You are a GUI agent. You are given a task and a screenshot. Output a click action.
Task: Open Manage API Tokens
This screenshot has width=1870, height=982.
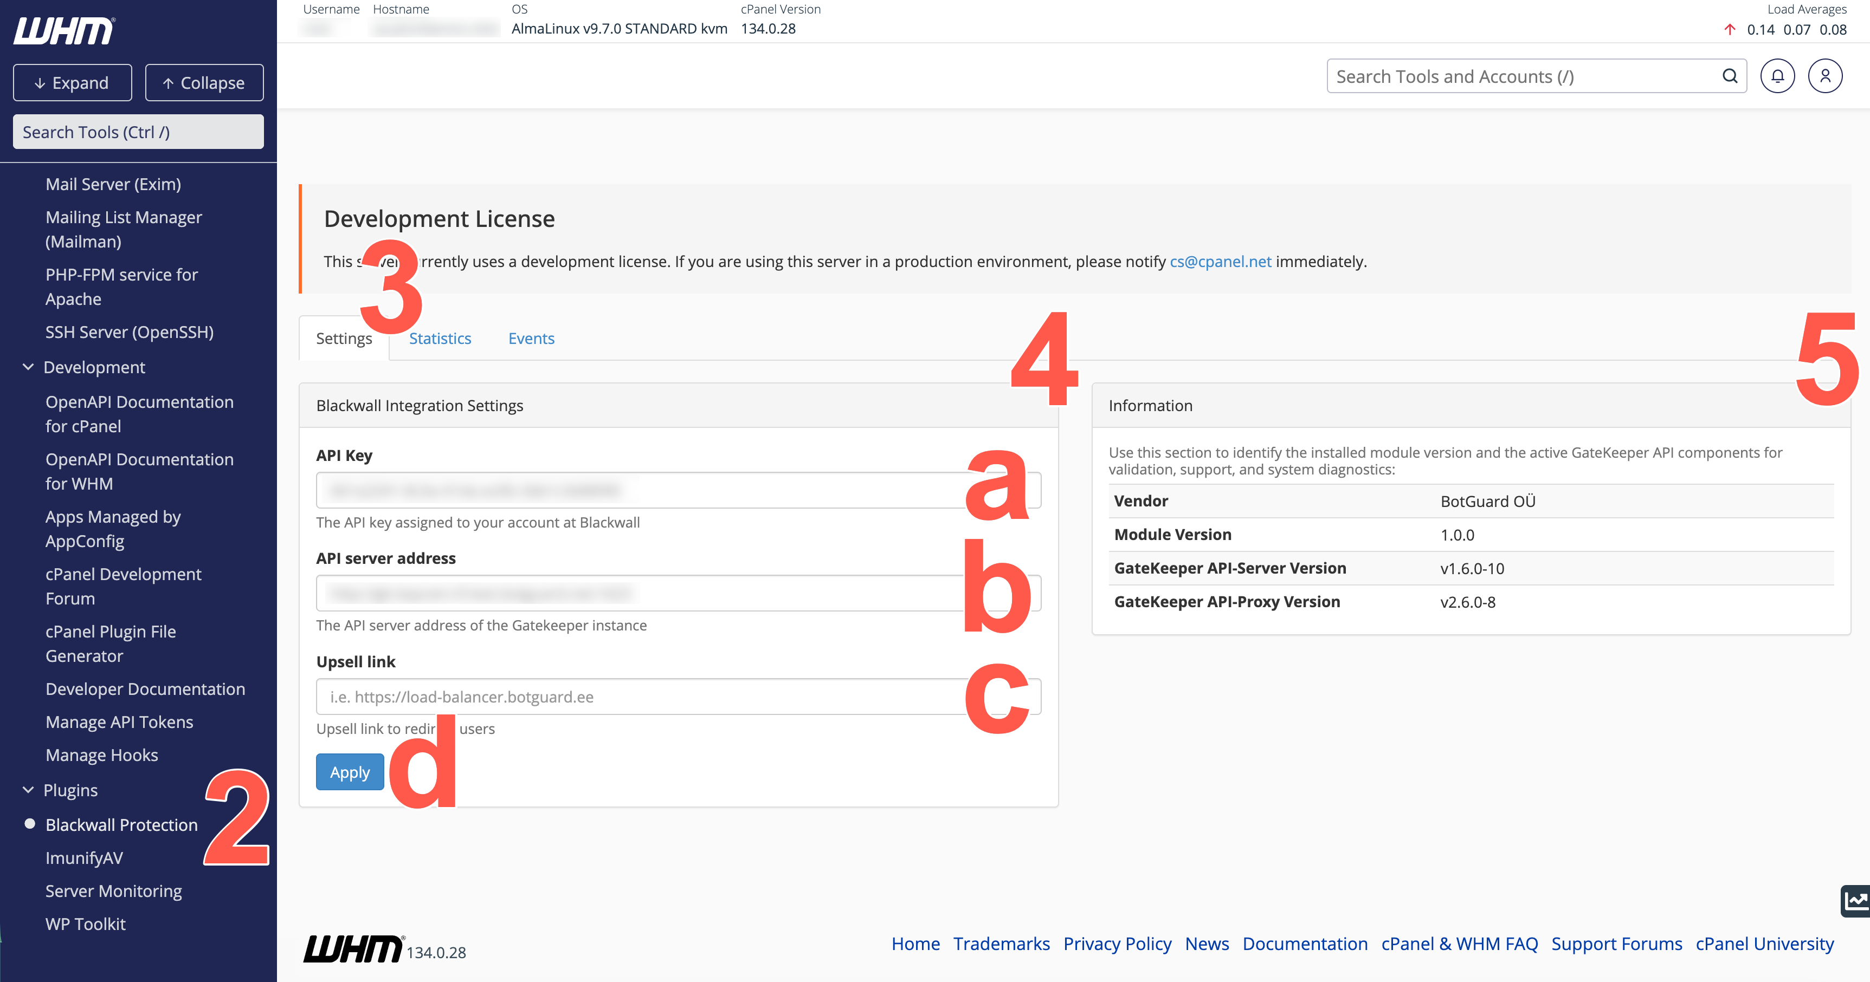tap(119, 723)
